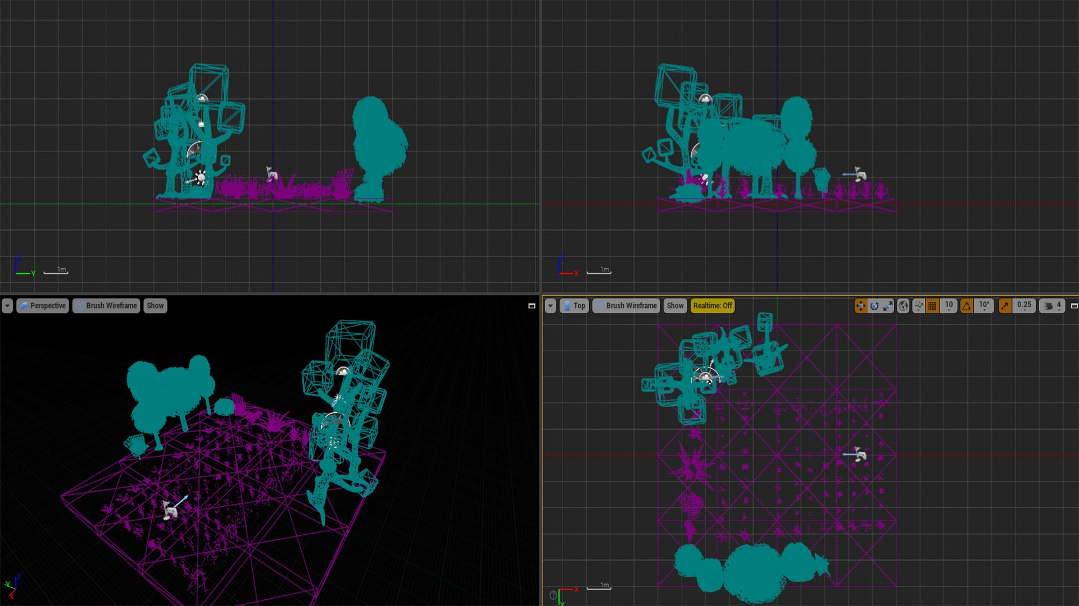
Task: Open Top viewport options dropdown arrow
Action: tap(550, 306)
